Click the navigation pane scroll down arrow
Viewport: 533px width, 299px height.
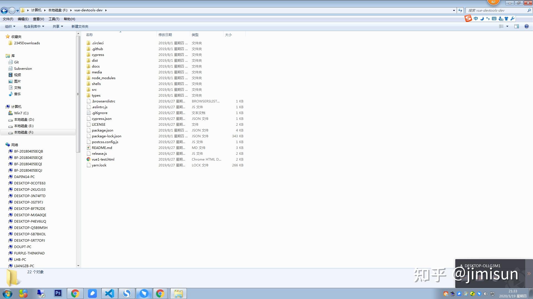click(x=78, y=266)
